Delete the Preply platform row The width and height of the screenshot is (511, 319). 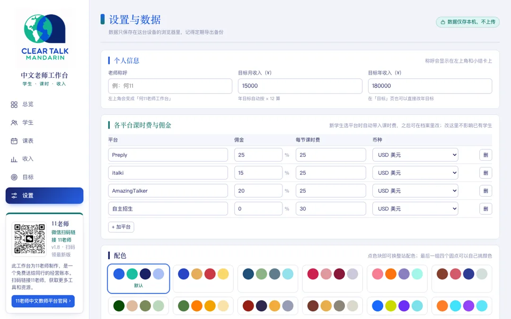pos(485,155)
